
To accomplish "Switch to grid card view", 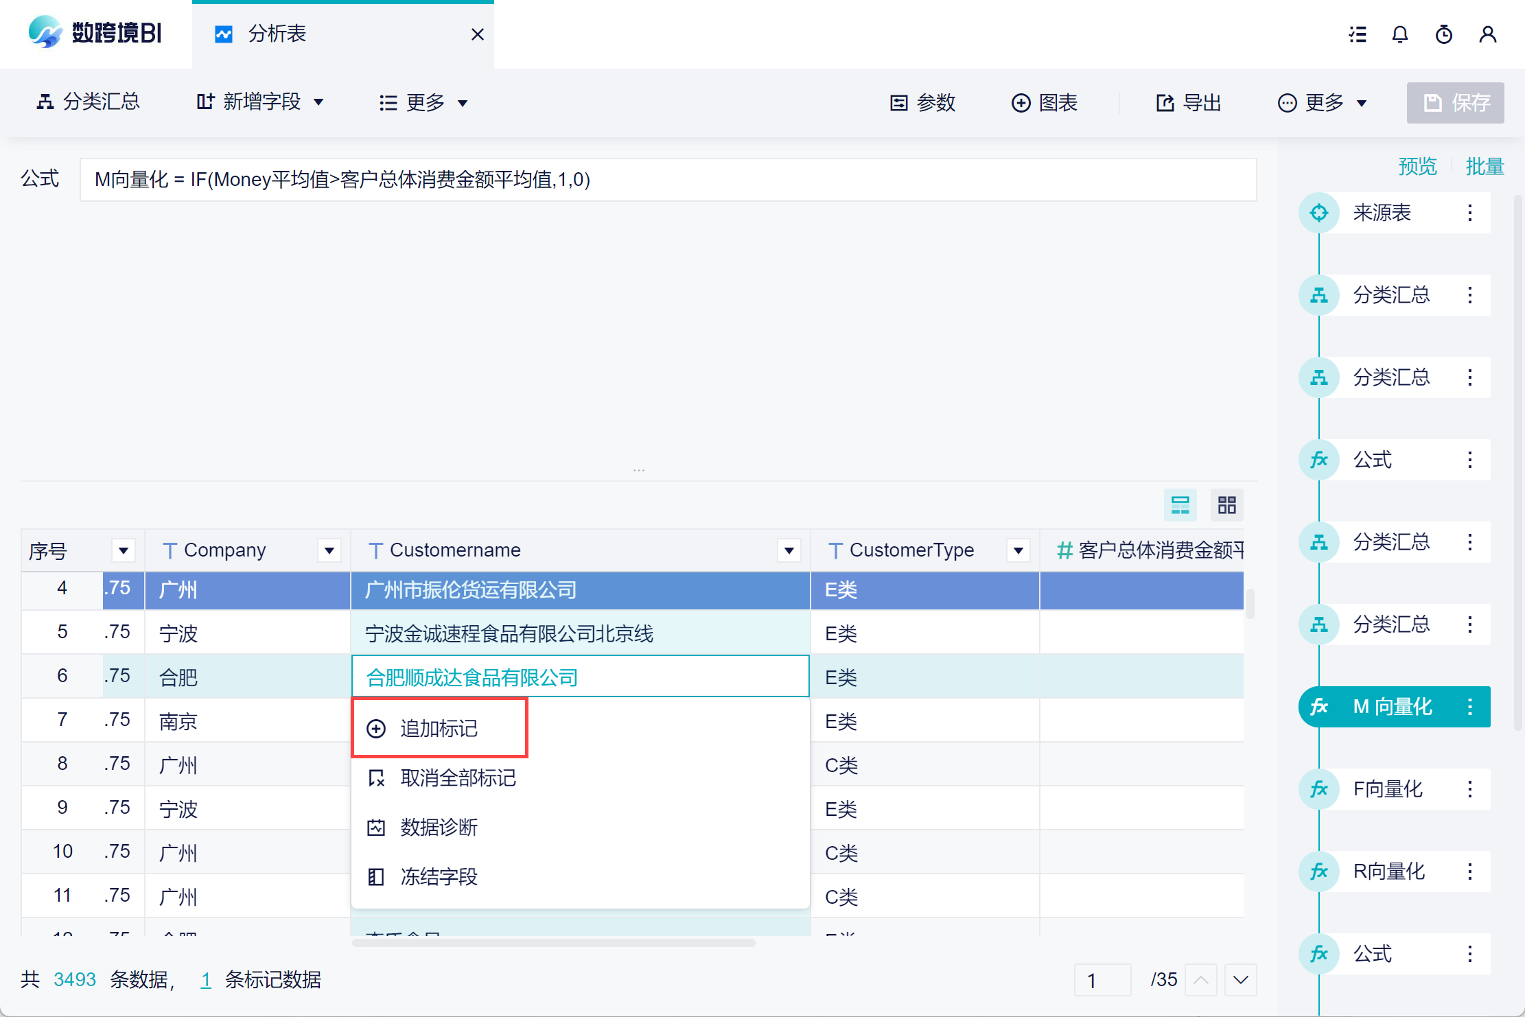I will click(1226, 505).
